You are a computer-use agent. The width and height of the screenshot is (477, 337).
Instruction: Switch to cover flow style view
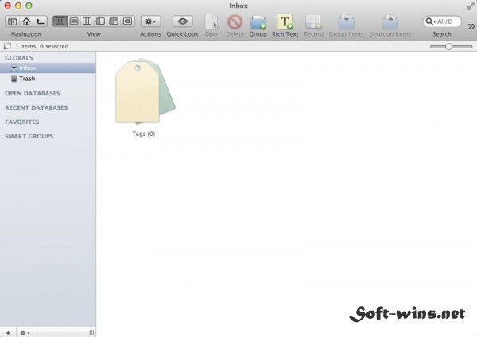coord(128,21)
